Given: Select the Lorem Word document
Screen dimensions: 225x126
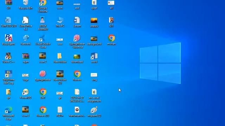Looking at the screenshot, I should tap(77, 22).
